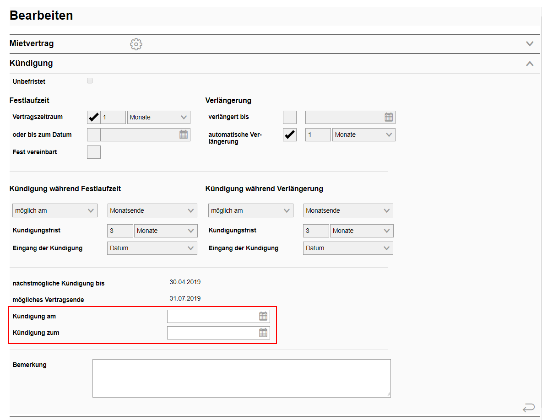The image size is (542, 420).
Task: Enable the 'Fest vereinbart' checkbox
Action: coord(93,152)
